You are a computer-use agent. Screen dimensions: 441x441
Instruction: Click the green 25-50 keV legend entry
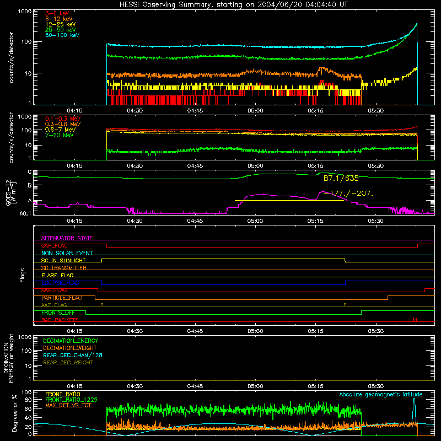[61, 30]
